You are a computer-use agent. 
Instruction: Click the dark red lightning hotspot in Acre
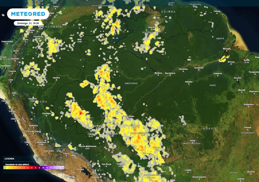(81, 113)
